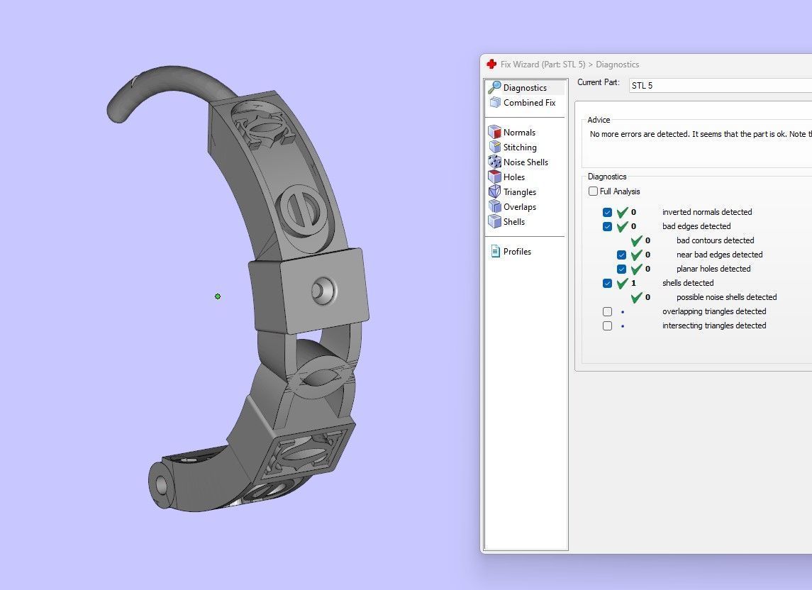Click the Noise Shells icon

(494, 162)
